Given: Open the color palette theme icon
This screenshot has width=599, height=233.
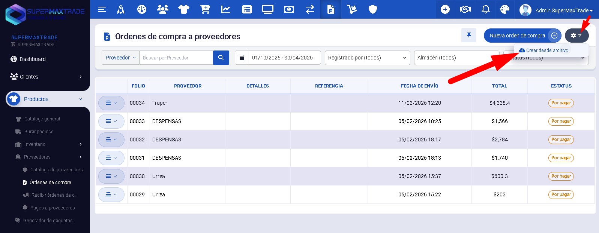Looking at the screenshot, I should point(505,10).
